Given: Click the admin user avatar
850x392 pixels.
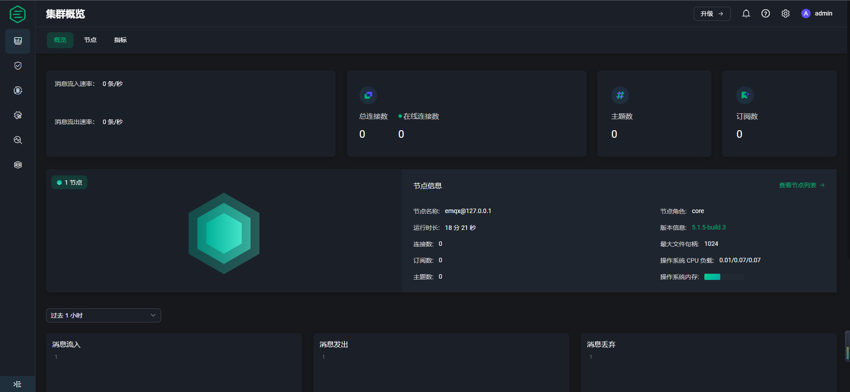Looking at the screenshot, I should [806, 14].
